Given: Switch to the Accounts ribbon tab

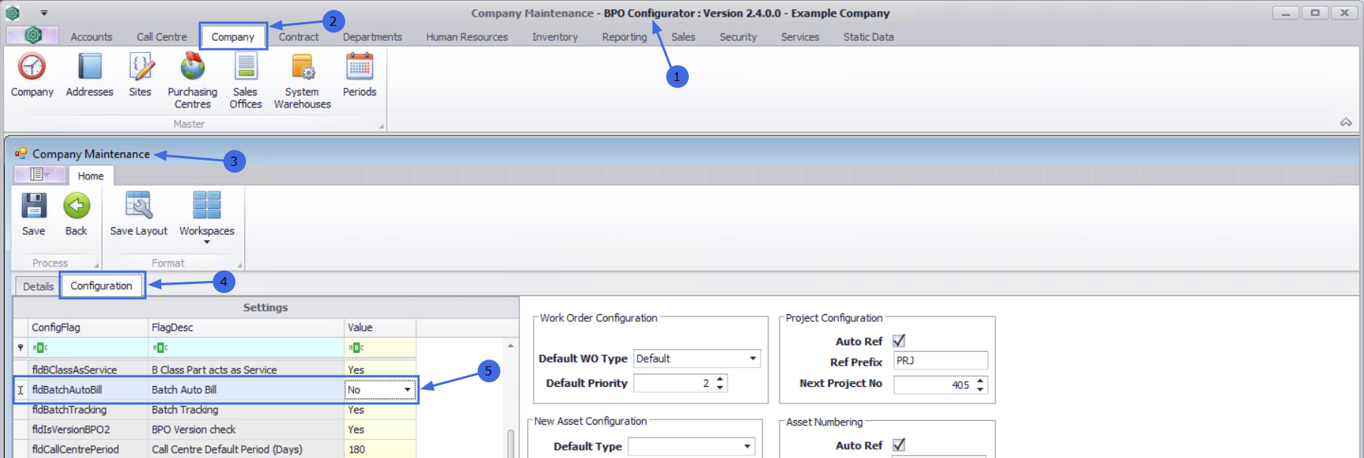Looking at the screenshot, I should (91, 37).
